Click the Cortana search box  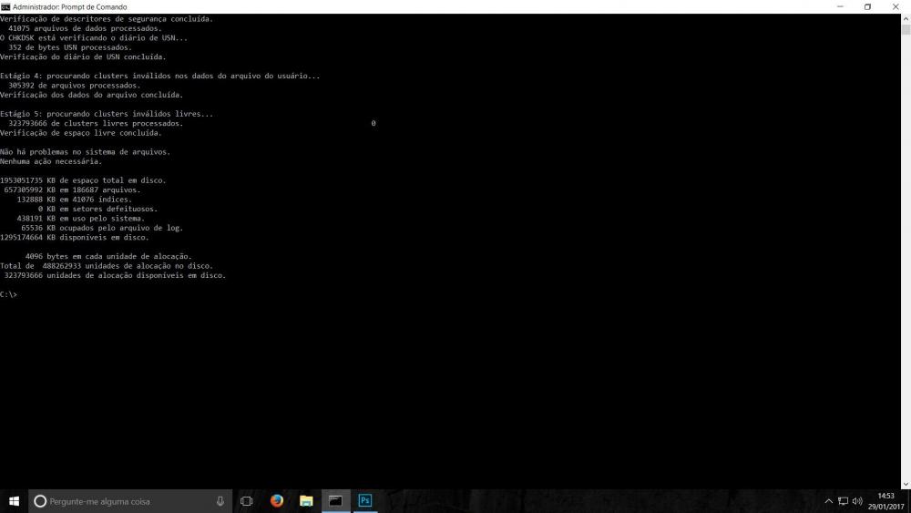click(130, 501)
